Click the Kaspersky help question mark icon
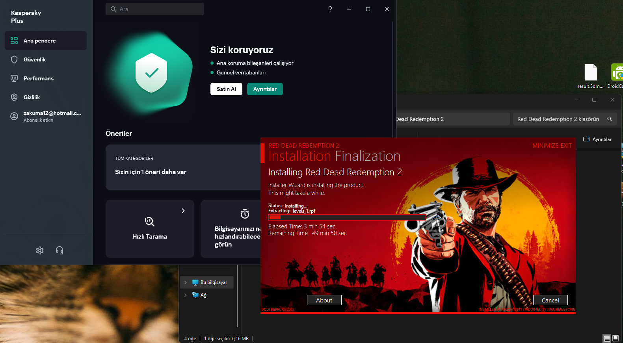Image resolution: width=623 pixels, height=343 pixels. tap(330, 9)
